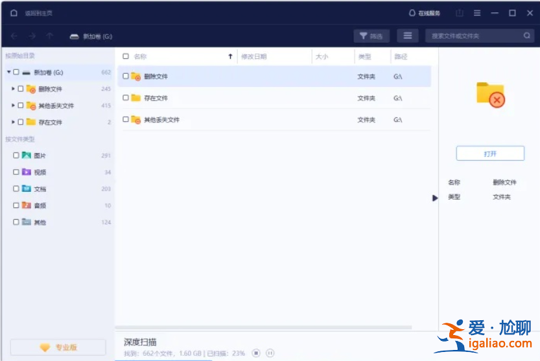Tick the 文档 file type checkbox
This screenshot has height=361, width=540.
point(16,189)
